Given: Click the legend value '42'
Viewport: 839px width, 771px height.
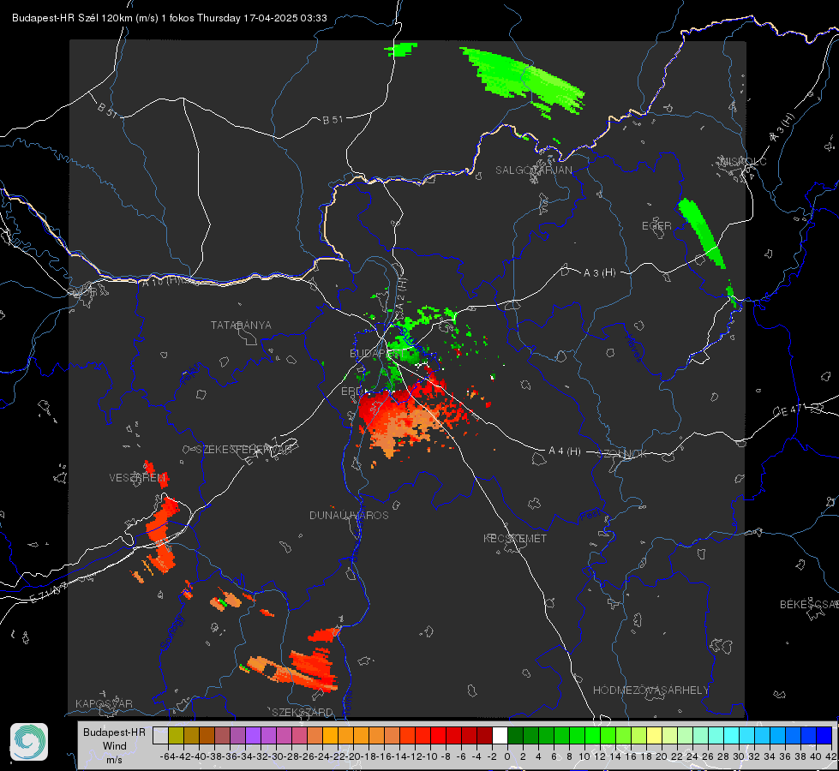Looking at the screenshot, I should click(x=830, y=756).
